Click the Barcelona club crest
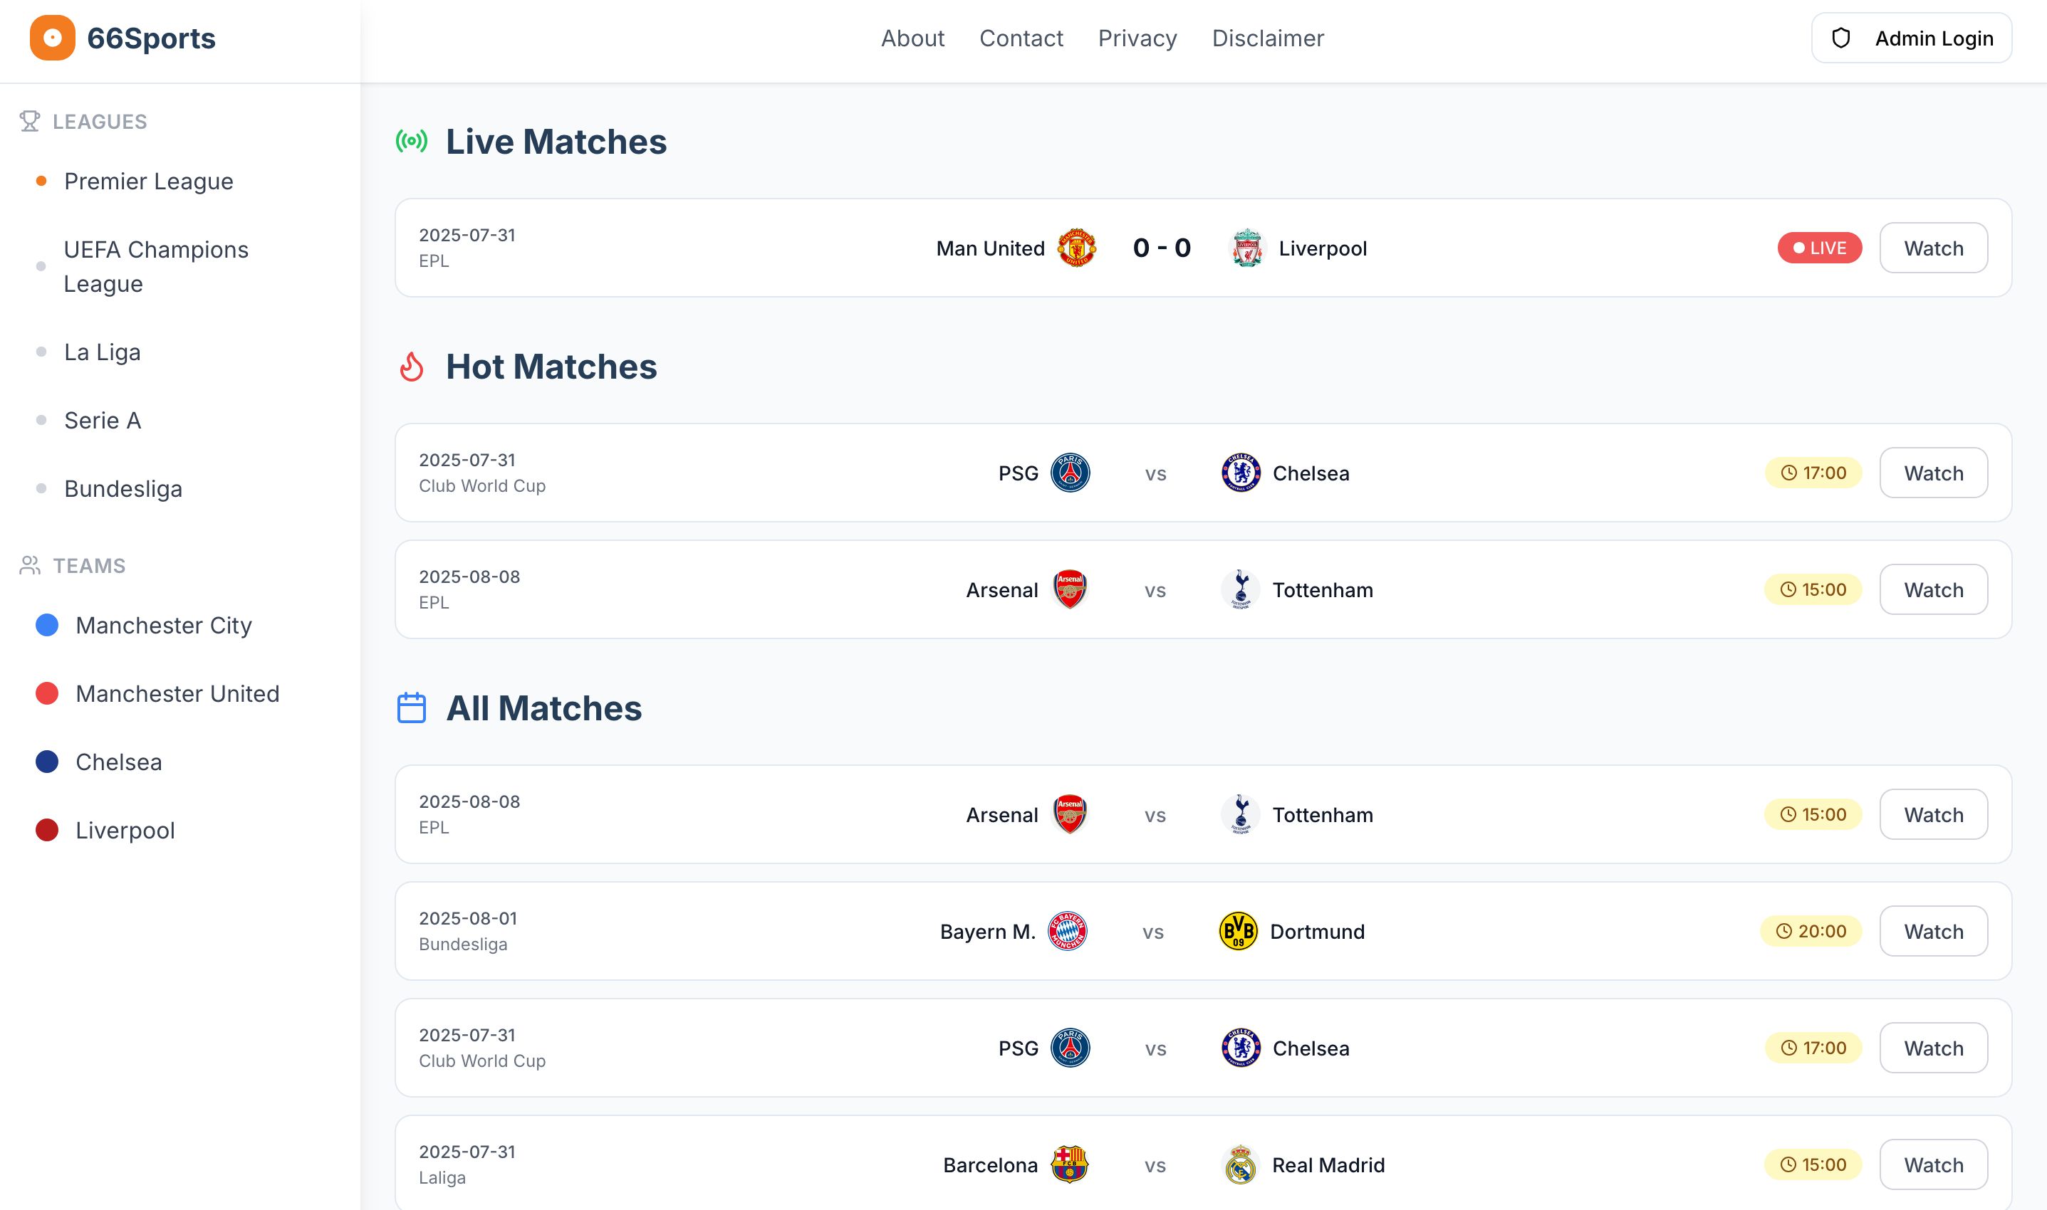This screenshot has width=2047, height=1210. [1069, 1164]
